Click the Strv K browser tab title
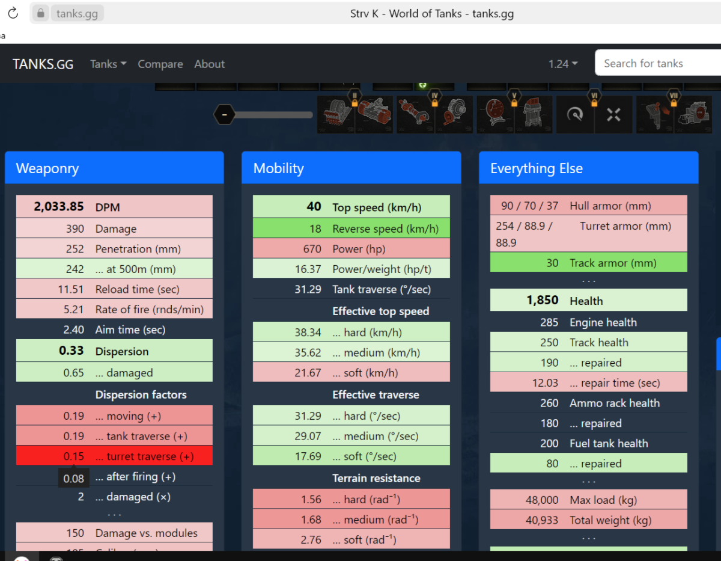Image resolution: width=721 pixels, height=561 pixels. click(x=432, y=13)
